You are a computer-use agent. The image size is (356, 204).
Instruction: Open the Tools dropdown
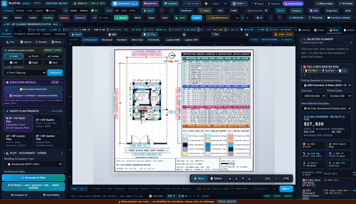pos(239,4)
